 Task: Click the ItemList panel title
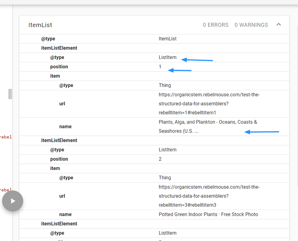tap(40, 25)
